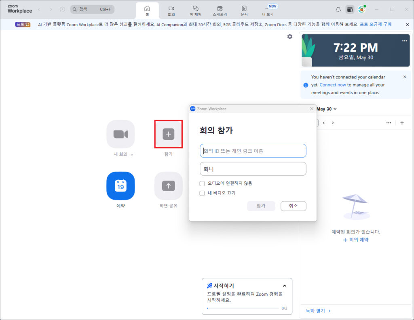
Task: Click the meeting ID input field
Action: pos(253,151)
